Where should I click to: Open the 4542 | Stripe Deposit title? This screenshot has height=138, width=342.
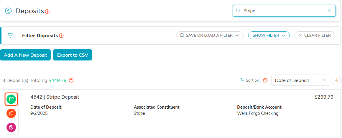pos(55,97)
